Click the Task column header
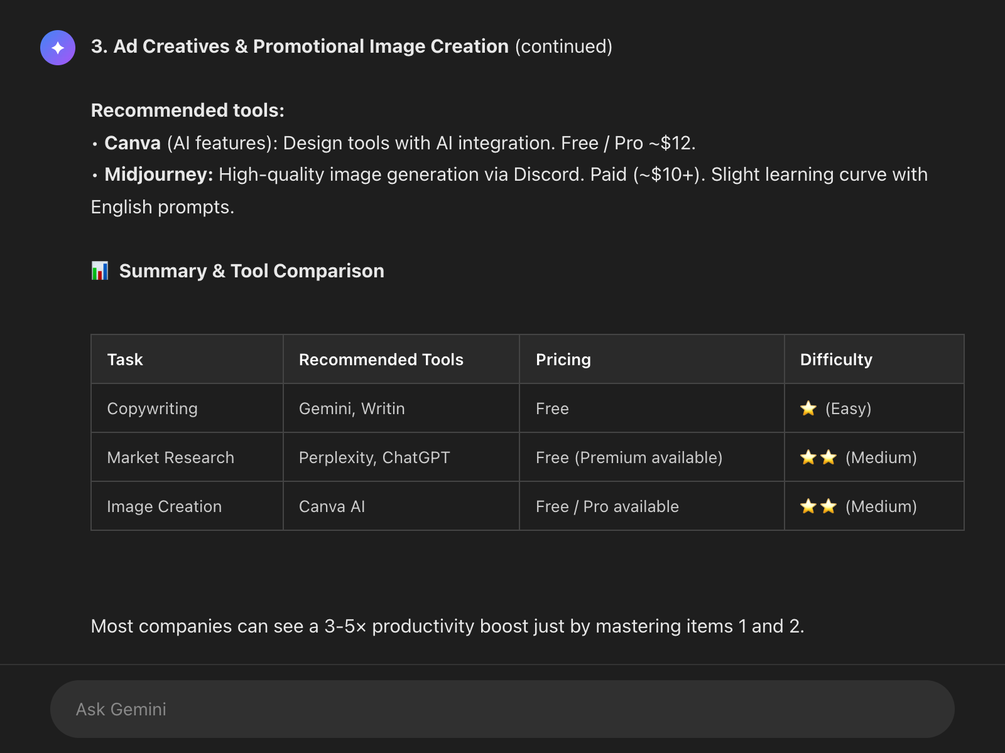The height and width of the screenshot is (753, 1005). coord(125,360)
